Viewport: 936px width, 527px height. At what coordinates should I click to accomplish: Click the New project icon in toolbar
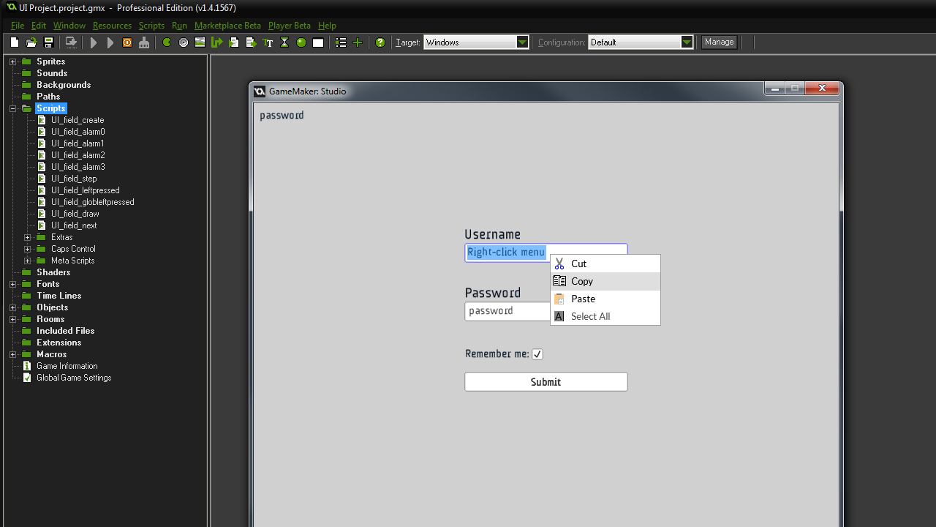tap(15, 42)
